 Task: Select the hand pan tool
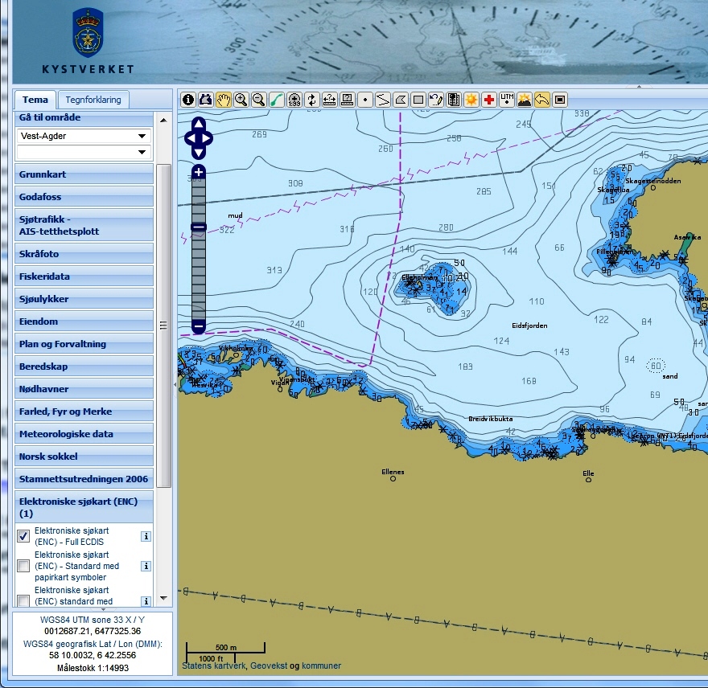223,100
